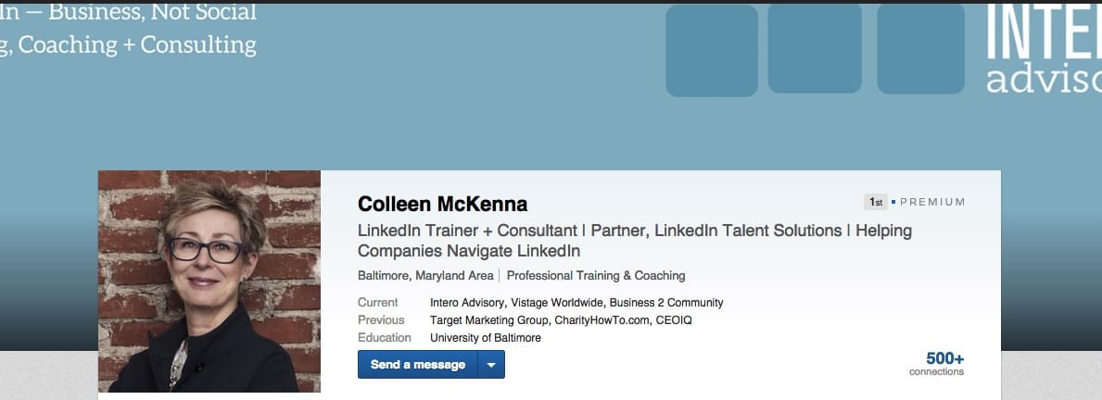Click the University of Baltimore education link
1102x400 pixels.
[486, 338]
